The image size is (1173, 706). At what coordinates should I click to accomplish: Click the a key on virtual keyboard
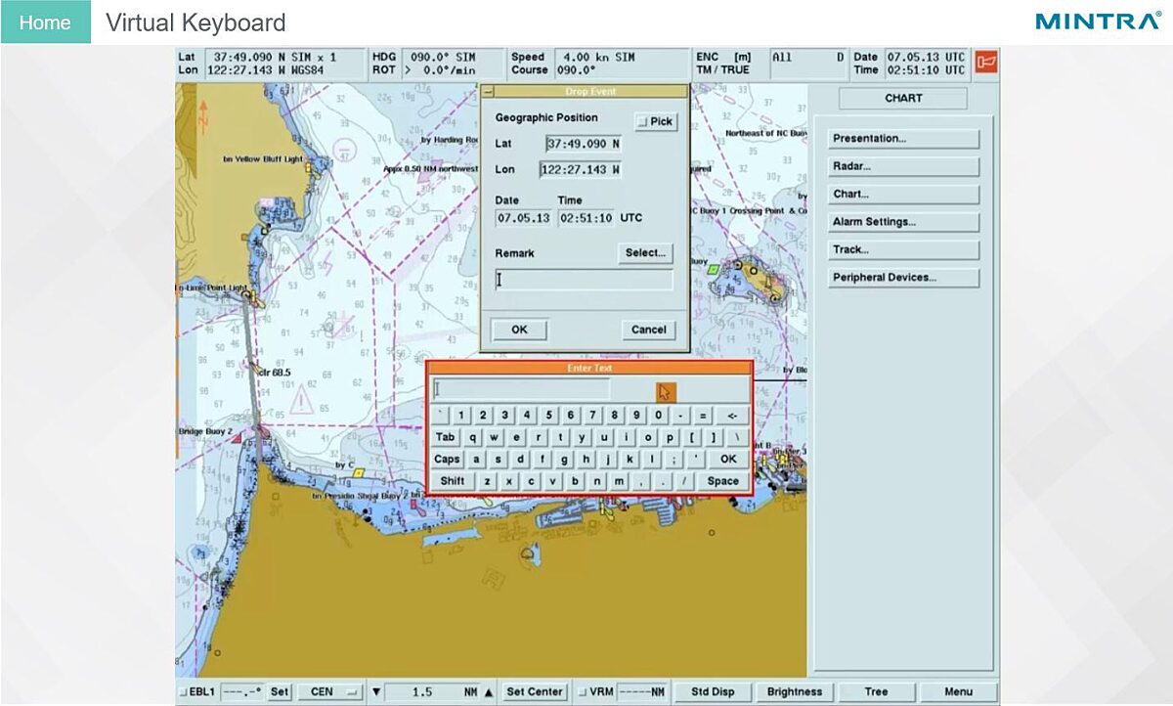click(x=476, y=459)
